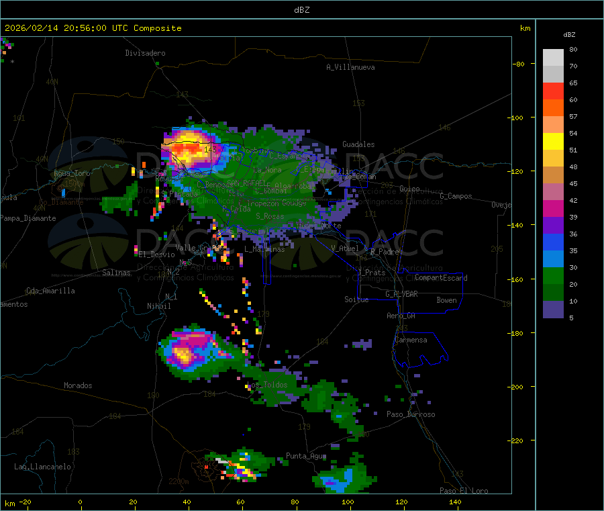This screenshot has width=604, height=511.
Task: Click the 'dBZ' heading above the color legend
Action: [569, 35]
